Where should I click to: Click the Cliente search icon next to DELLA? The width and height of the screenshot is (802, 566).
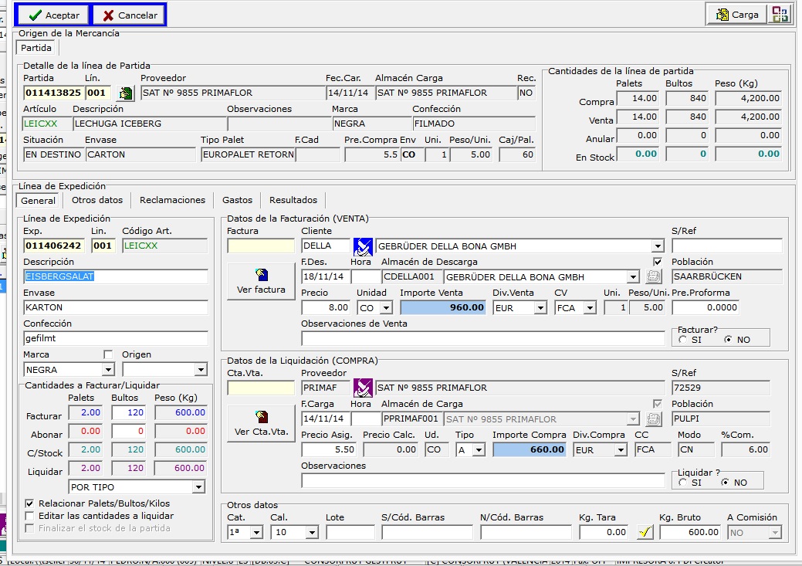[x=363, y=246]
